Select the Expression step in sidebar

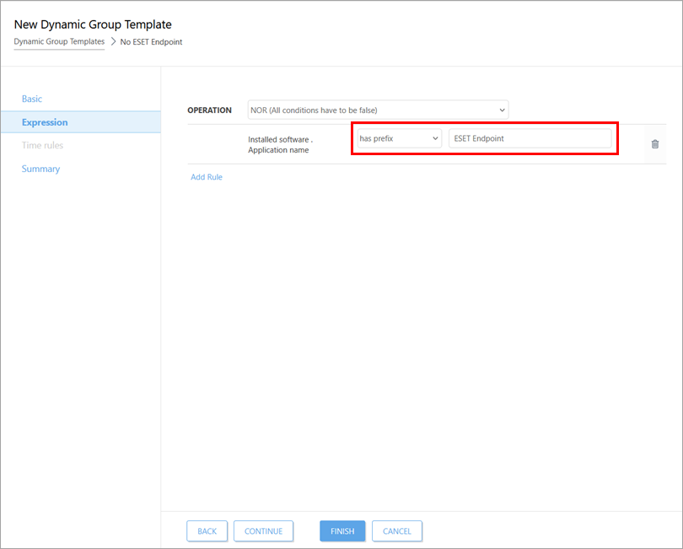pos(46,122)
